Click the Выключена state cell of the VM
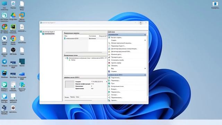 [x=92, y=39]
